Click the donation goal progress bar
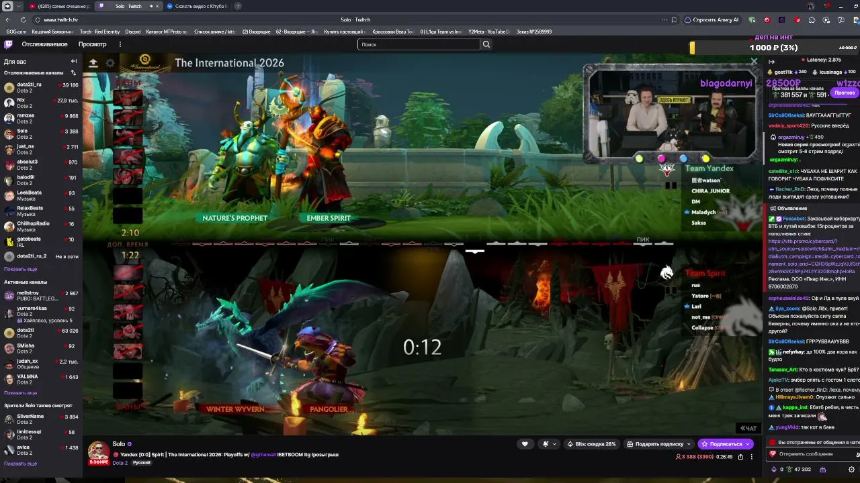860x483 pixels. (x=775, y=48)
